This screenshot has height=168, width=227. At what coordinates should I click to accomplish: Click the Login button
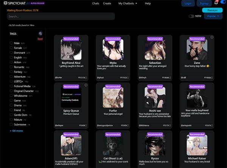coord(188,3)
